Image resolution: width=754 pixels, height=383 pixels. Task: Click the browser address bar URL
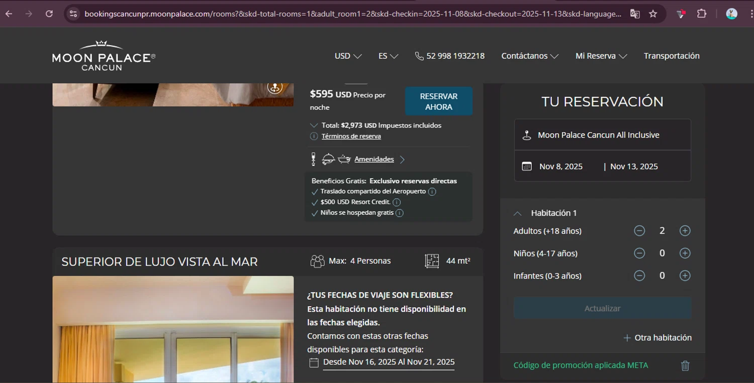(352, 14)
